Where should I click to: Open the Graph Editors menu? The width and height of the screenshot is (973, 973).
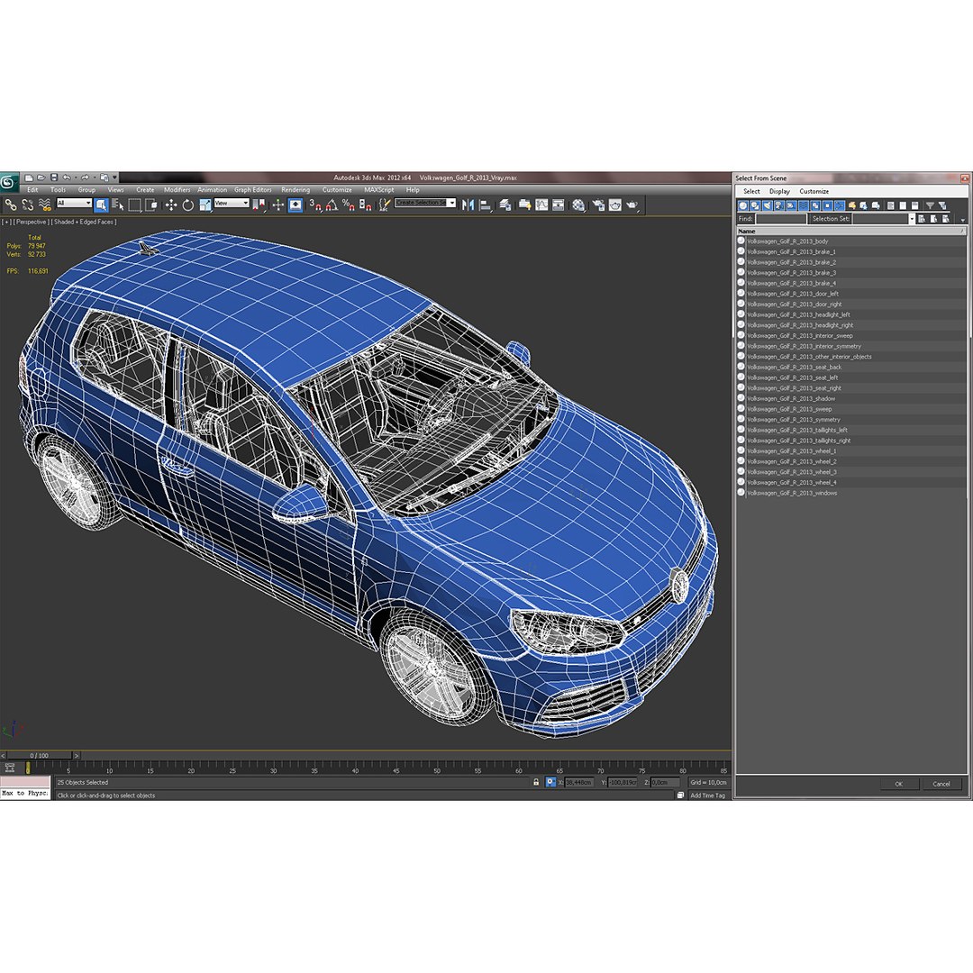(x=252, y=190)
